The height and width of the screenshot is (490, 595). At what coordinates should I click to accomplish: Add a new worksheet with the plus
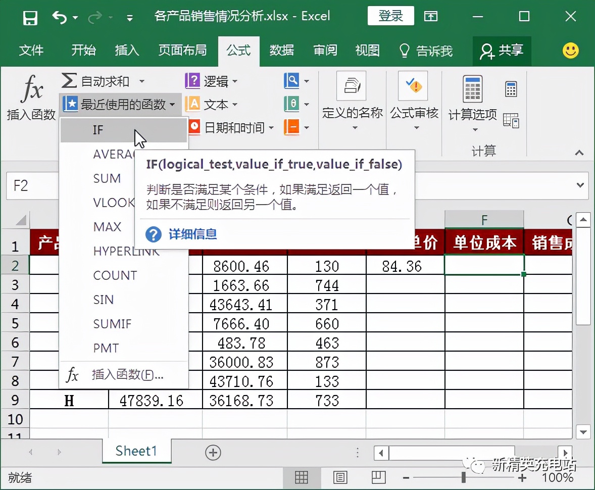pyautogui.click(x=213, y=453)
